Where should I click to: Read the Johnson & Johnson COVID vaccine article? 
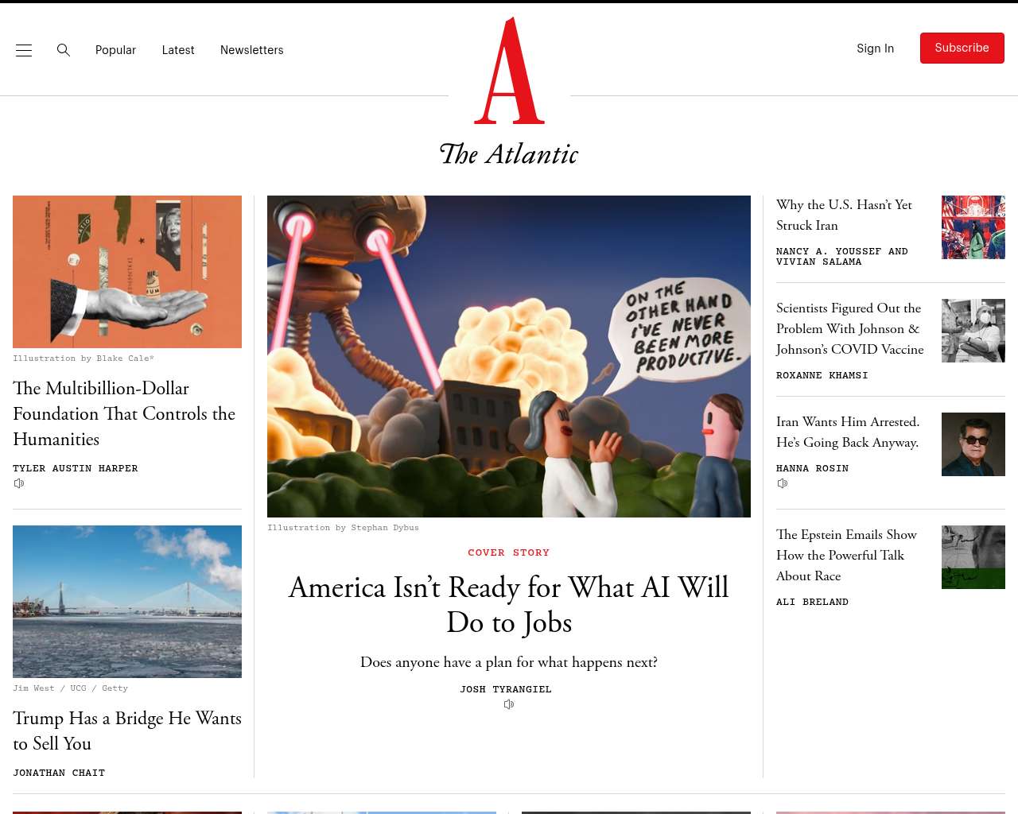850,328
